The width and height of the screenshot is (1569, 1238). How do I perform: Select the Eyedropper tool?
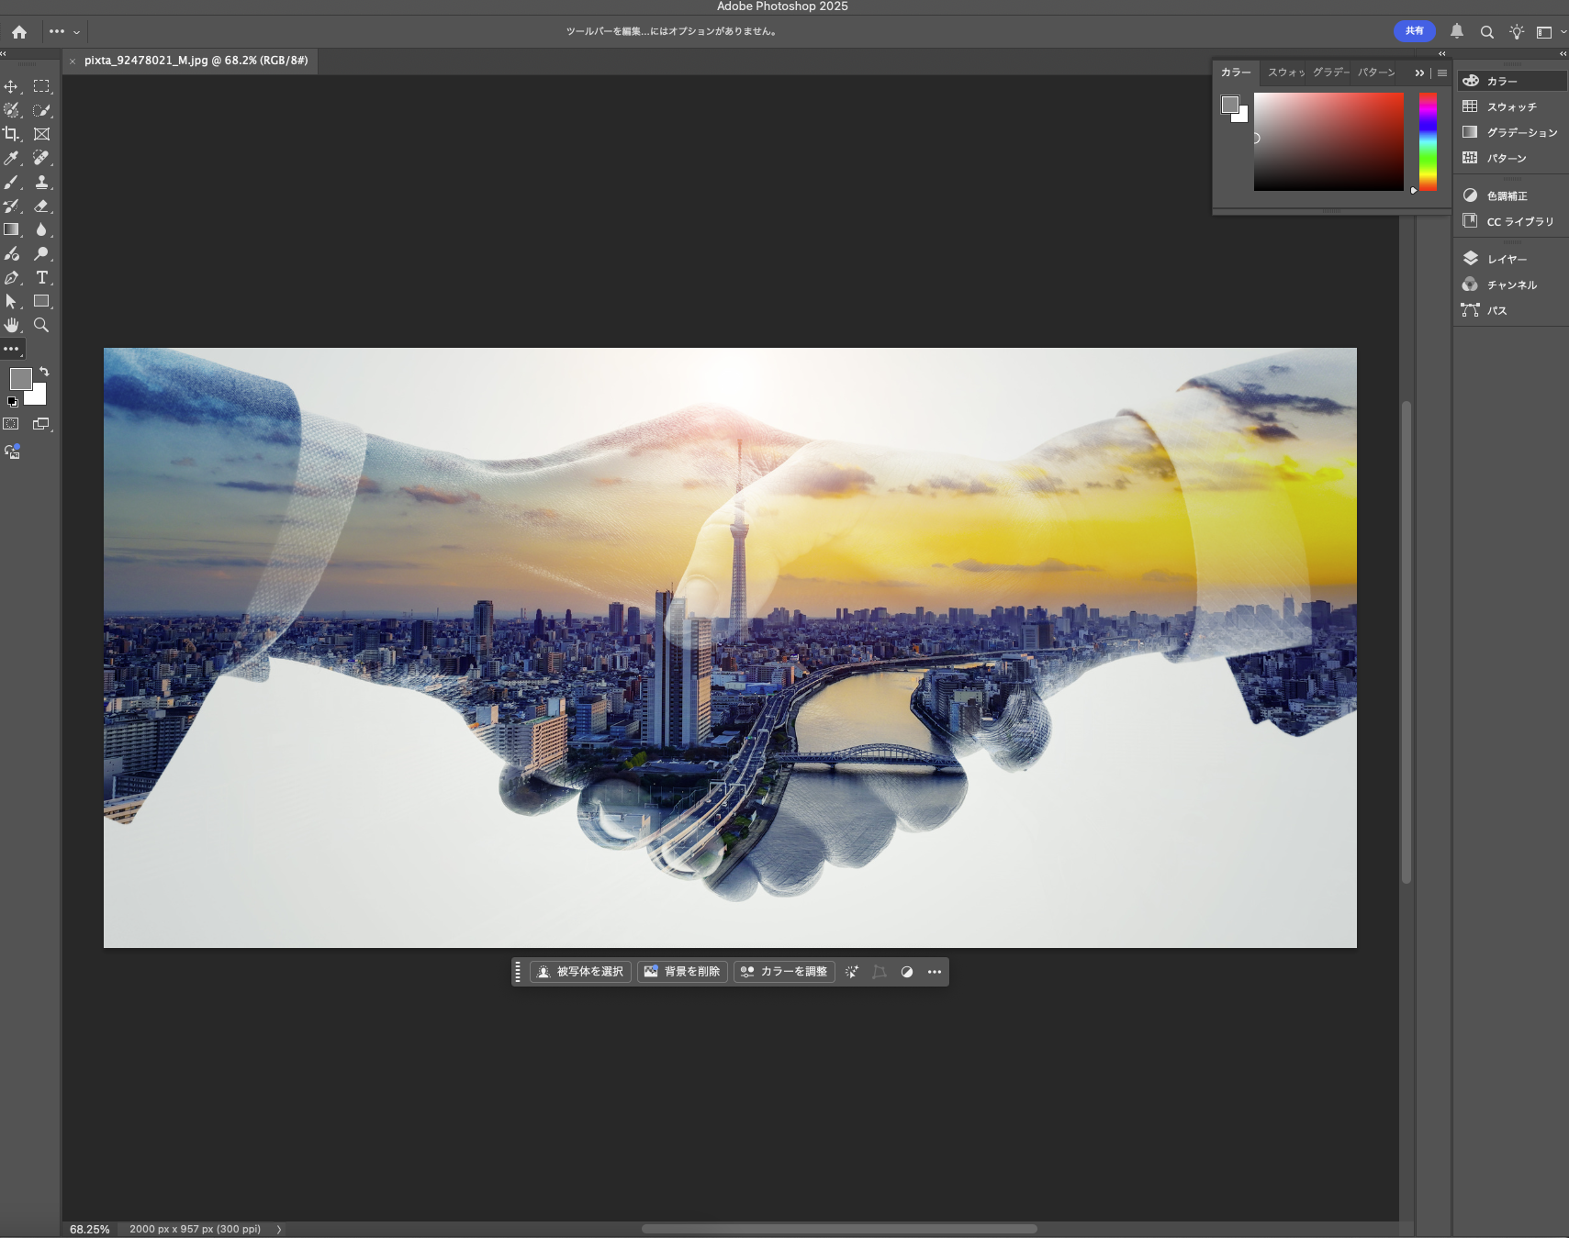pyautogui.click(x=11, y=158)
